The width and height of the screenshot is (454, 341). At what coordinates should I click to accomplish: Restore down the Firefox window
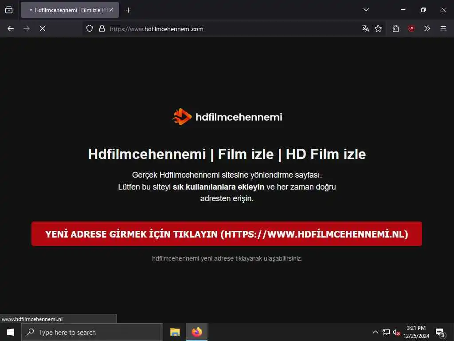tap(423, 10)
